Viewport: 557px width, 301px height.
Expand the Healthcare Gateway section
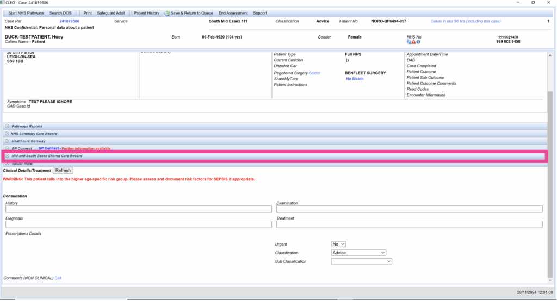coord(7,141)
